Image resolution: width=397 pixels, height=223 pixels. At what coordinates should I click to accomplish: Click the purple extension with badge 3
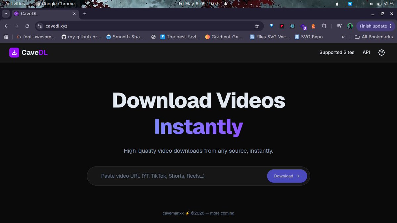point(303,26)
